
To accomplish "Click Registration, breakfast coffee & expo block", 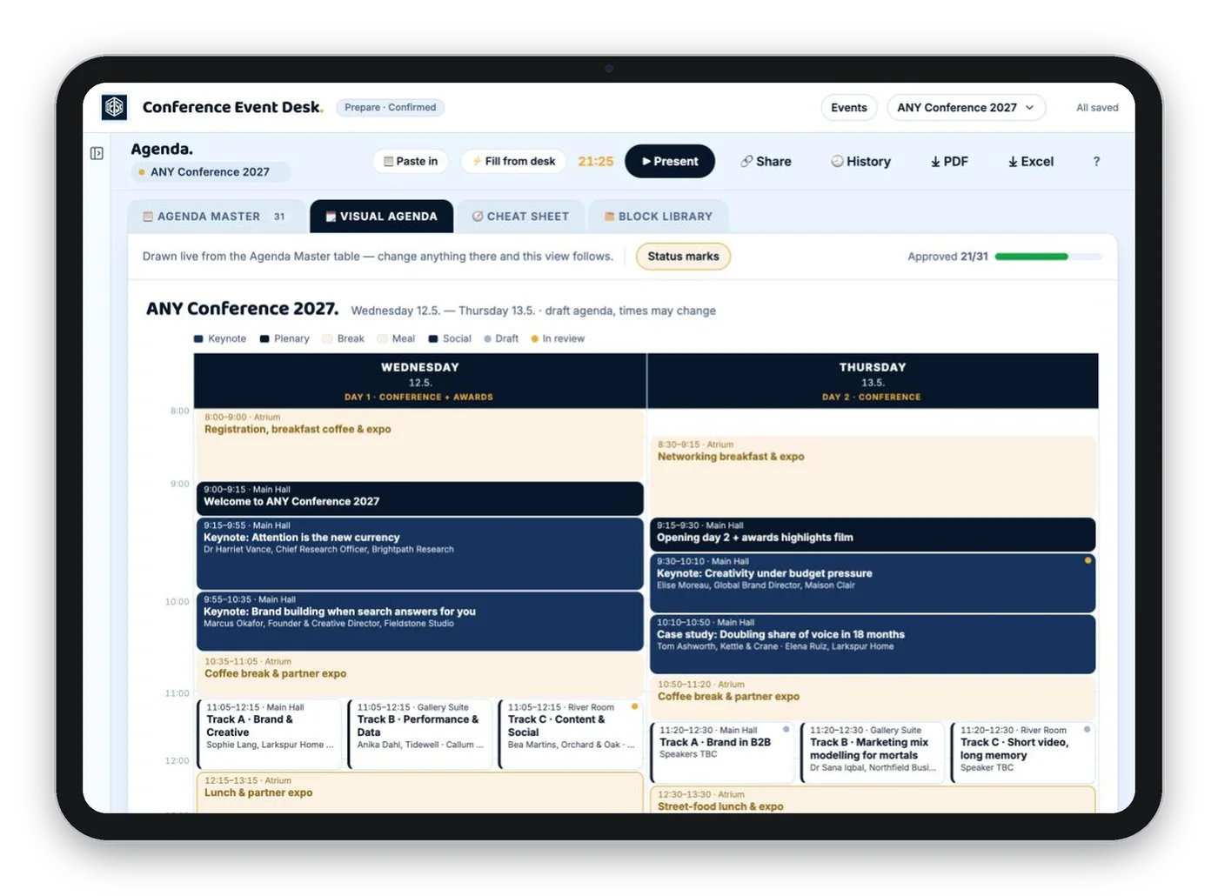I will tap(420, 445).
